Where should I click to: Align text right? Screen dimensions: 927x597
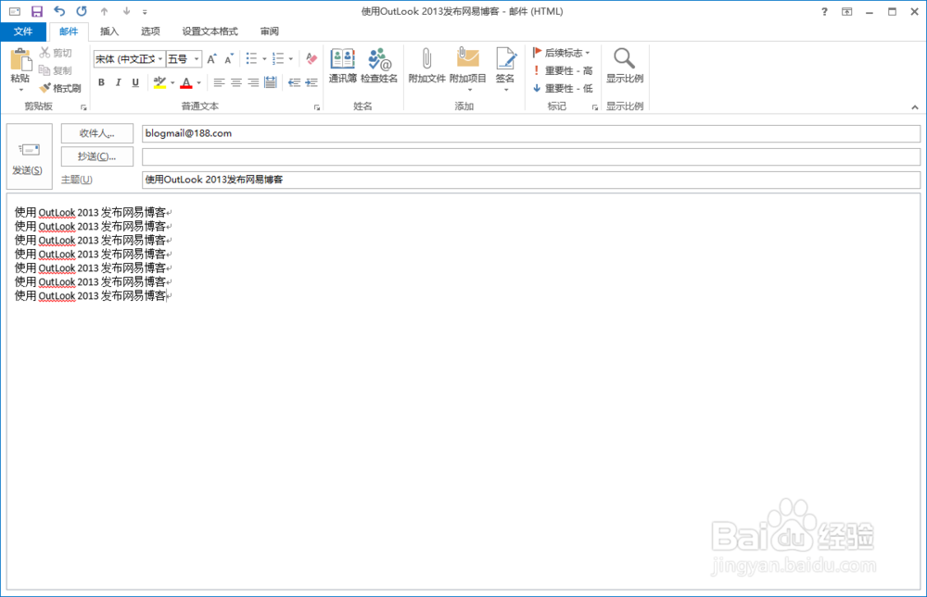(x=254, y=82)
